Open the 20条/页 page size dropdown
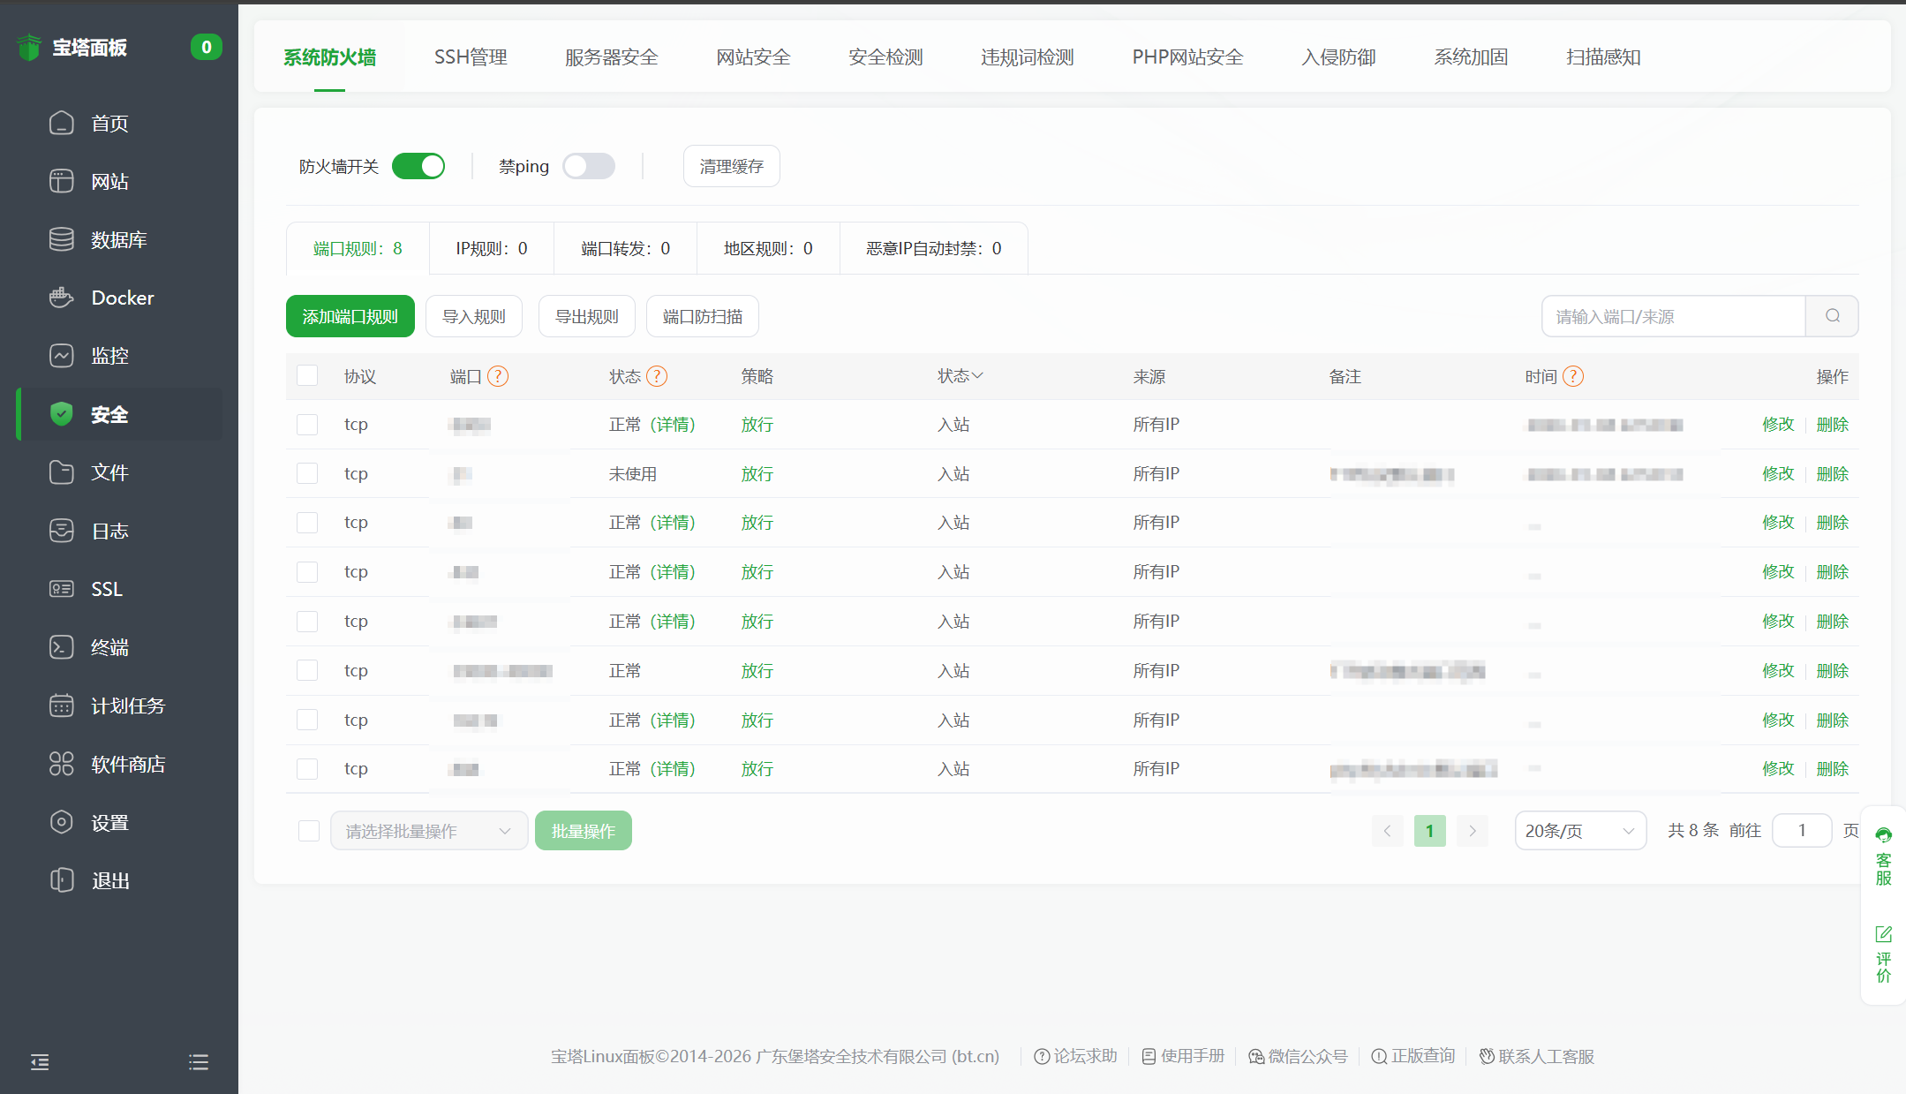This screenshot has width=1906, height=1094. pos(1579,831)
